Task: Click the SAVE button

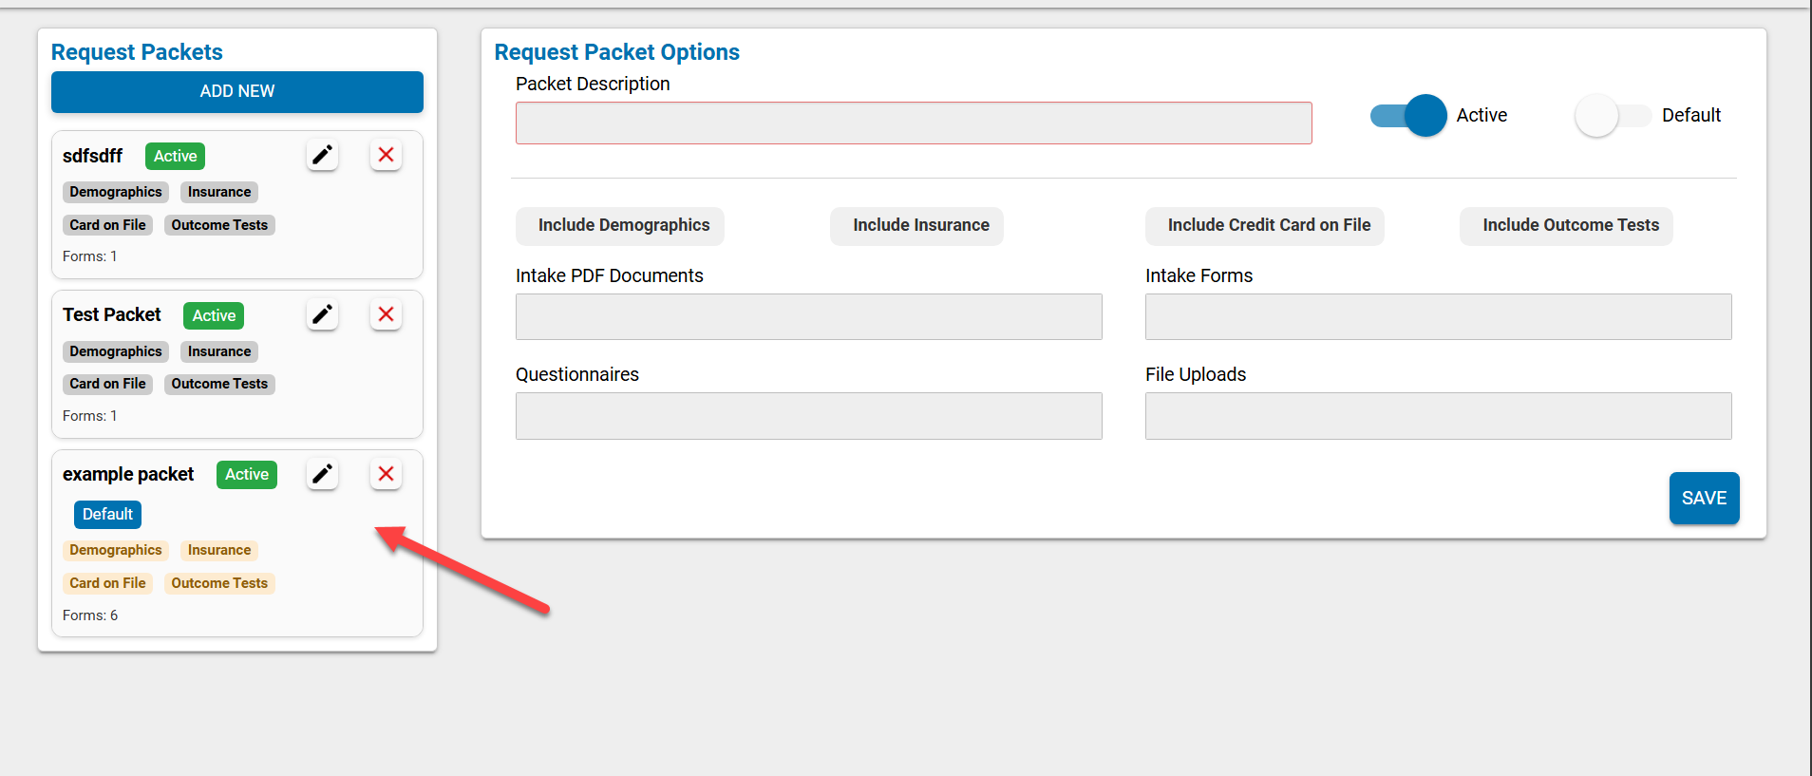Action: tap(1704, 499)
